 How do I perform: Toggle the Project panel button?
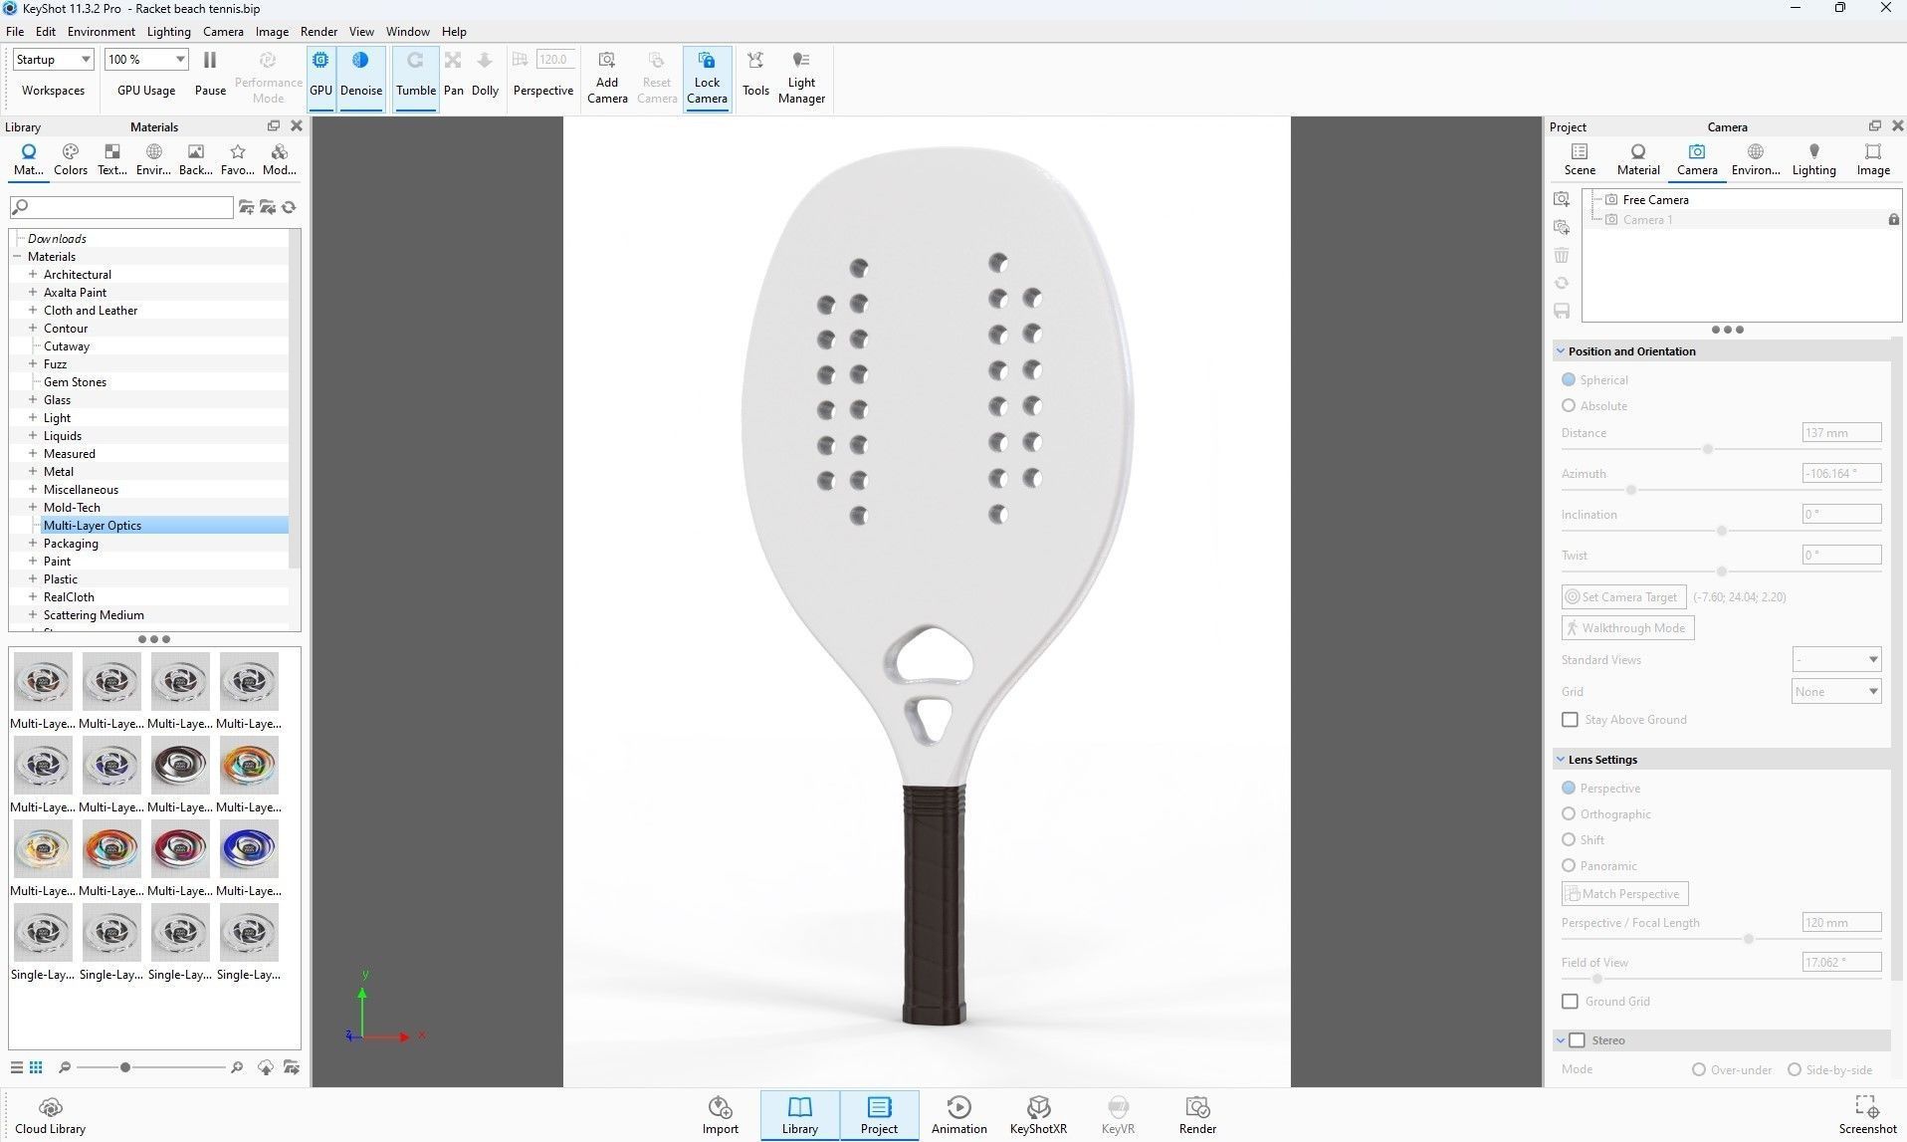tap(879, 1115)
